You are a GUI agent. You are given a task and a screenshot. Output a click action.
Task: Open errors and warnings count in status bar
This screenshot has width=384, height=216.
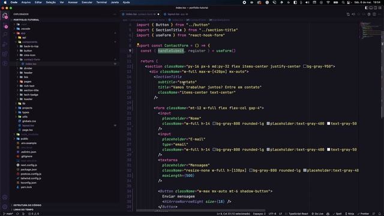tap(34, 214)
